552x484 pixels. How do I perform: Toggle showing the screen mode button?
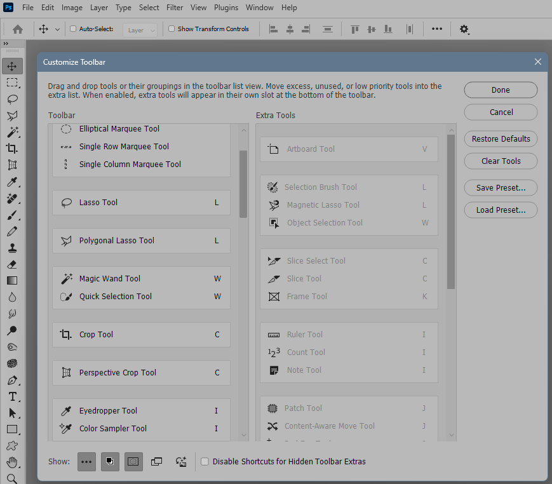point(157,462)
